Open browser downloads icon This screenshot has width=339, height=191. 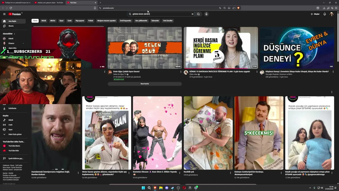click(324, 8)
